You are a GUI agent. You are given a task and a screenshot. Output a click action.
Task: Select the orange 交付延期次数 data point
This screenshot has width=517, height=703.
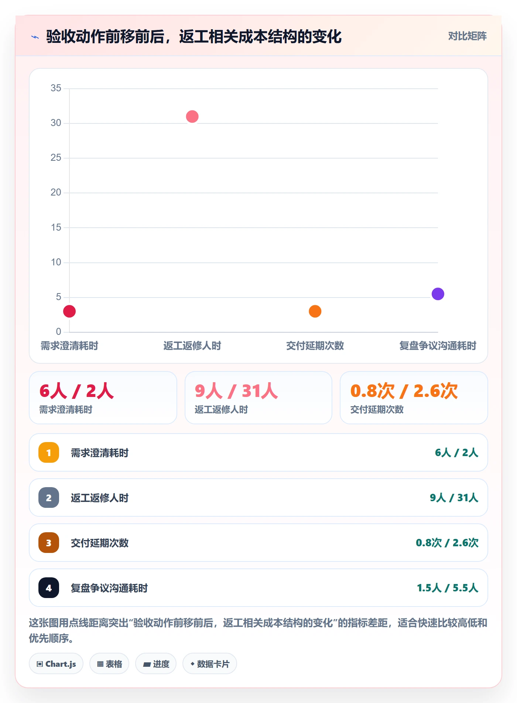click(315, 311)
